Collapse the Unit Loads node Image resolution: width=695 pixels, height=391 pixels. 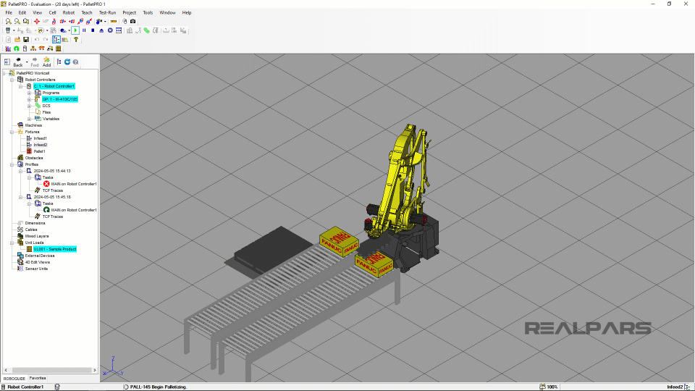pos(12,243)
